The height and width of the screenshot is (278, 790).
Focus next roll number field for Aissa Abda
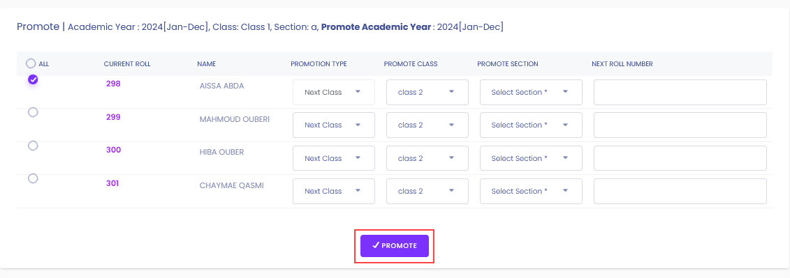coord(680,92)
